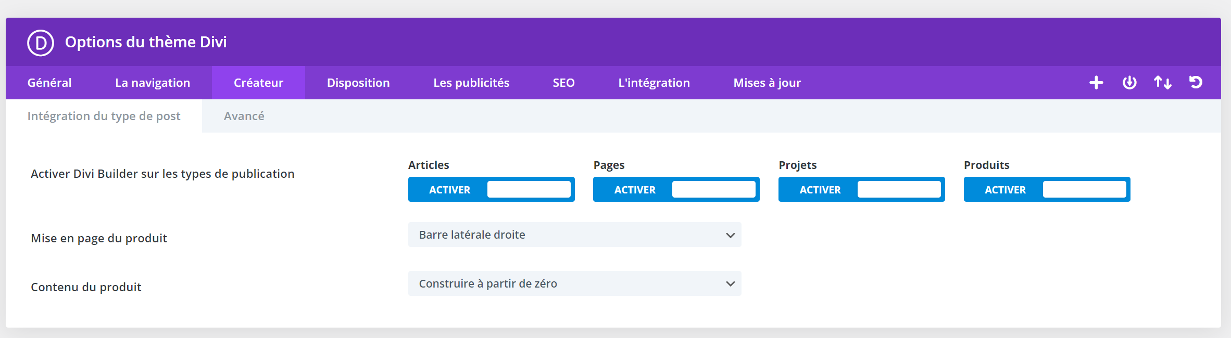Screen dimensions: 1231x338
Task: Open the La navigation tab
Action: [x=153, y=83]
